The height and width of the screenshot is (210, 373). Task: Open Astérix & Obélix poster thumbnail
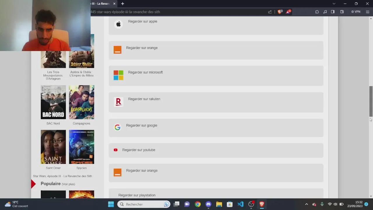[x=82, y=60]
